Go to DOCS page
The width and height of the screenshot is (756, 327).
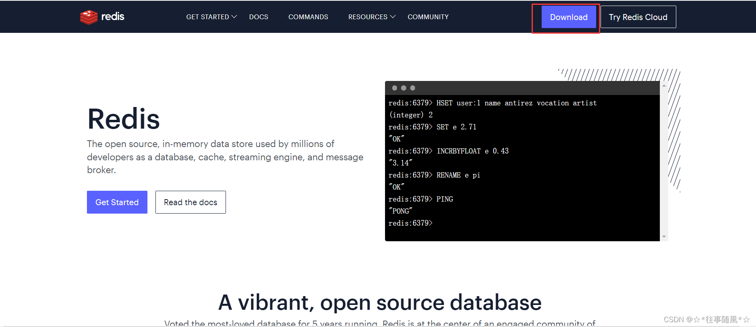[259, 17]
